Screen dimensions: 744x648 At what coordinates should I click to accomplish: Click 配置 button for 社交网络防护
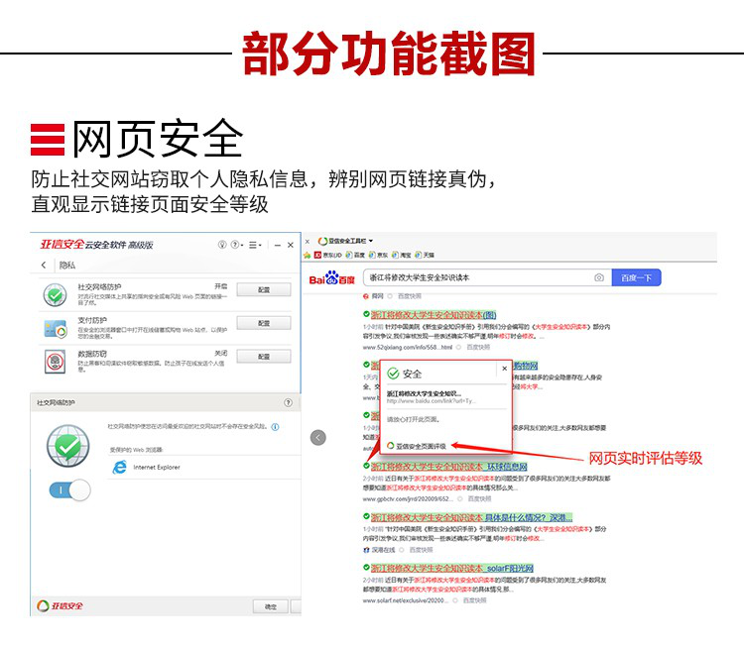click(x=263, y=290)
